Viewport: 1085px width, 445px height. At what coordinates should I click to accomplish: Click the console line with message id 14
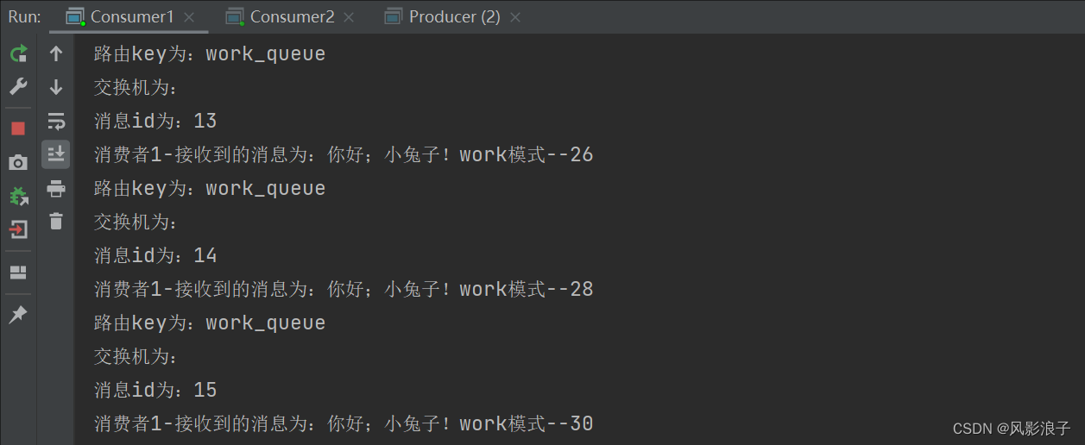[155, 255]
